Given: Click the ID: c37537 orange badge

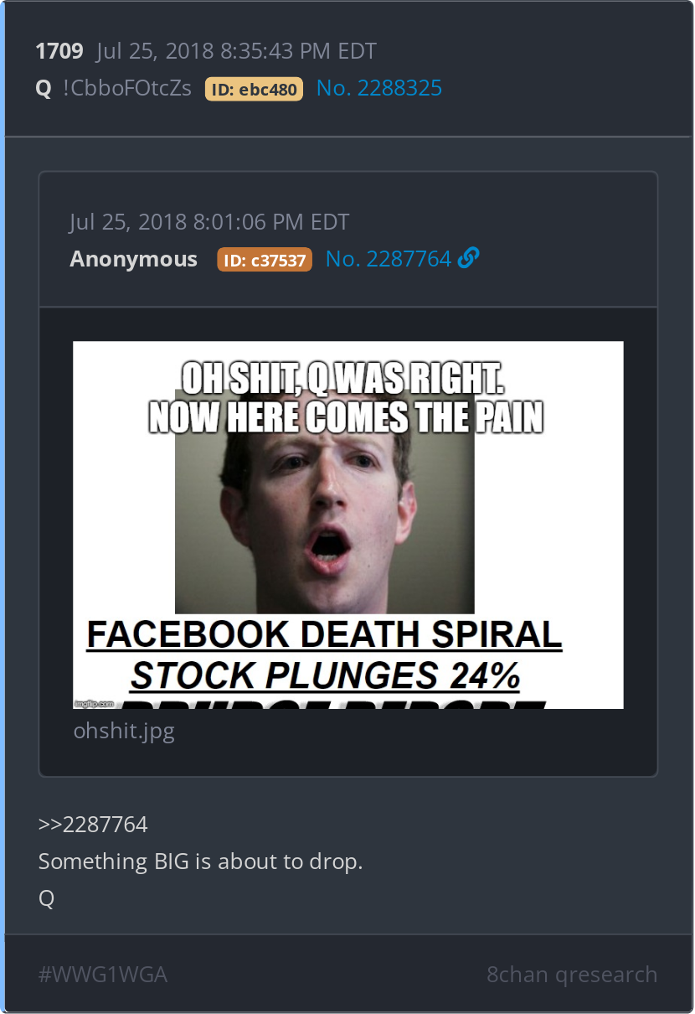Looking at the screenshot, I should point(265,260).
